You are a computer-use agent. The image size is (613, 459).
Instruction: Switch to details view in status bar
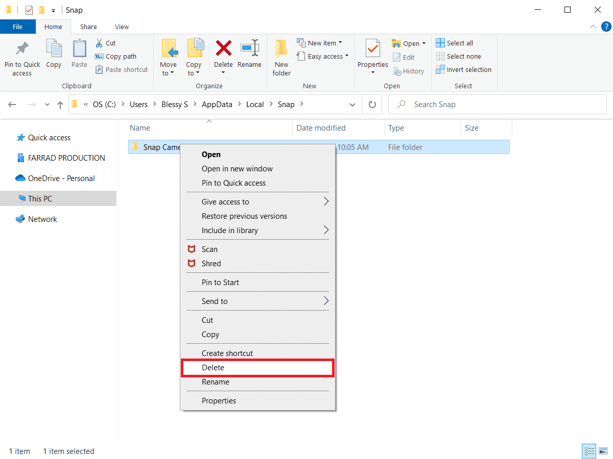tap(590, 451)
